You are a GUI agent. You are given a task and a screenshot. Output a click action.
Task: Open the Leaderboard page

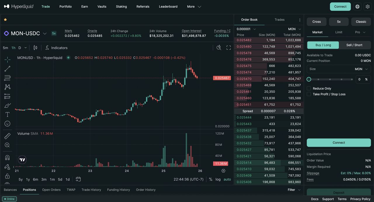(168, 6)
